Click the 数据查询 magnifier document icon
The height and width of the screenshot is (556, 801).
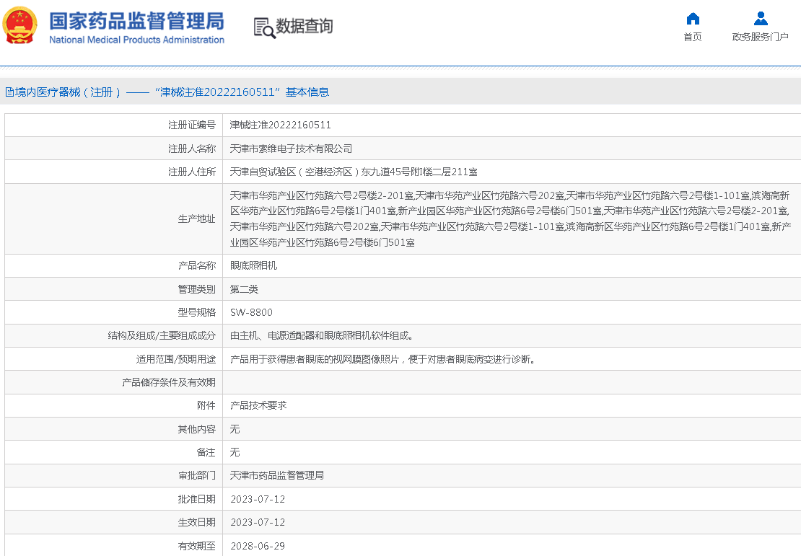click(264, 27)
